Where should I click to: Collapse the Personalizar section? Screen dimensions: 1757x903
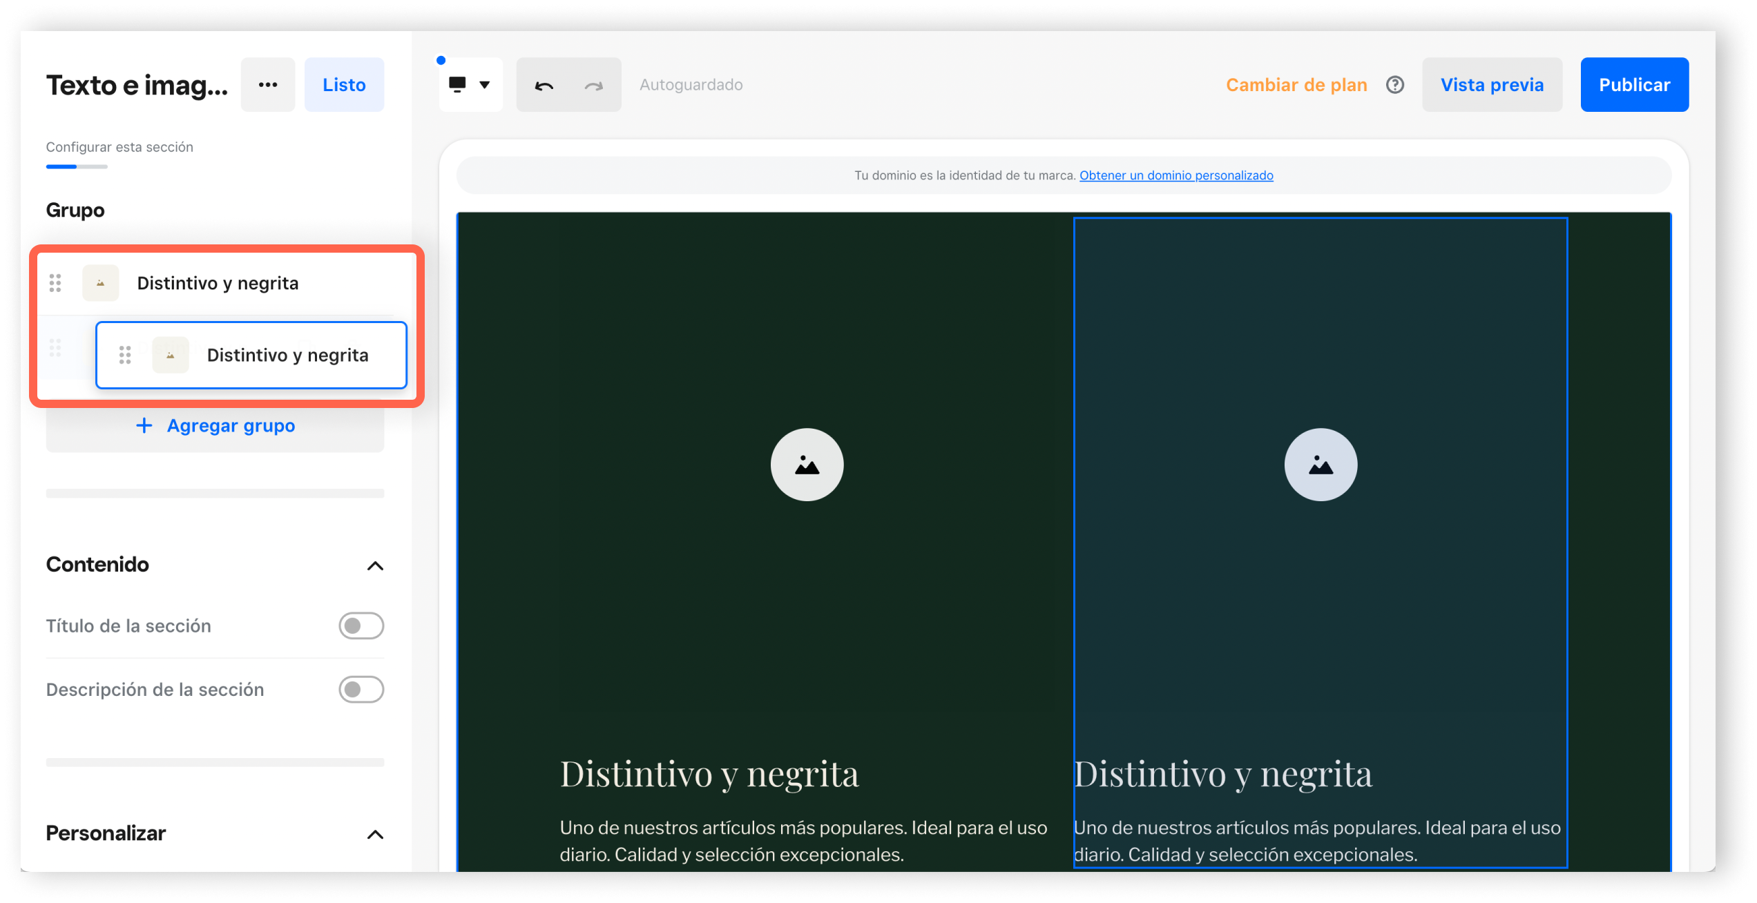pyautogui.click(x=375, y=834)
